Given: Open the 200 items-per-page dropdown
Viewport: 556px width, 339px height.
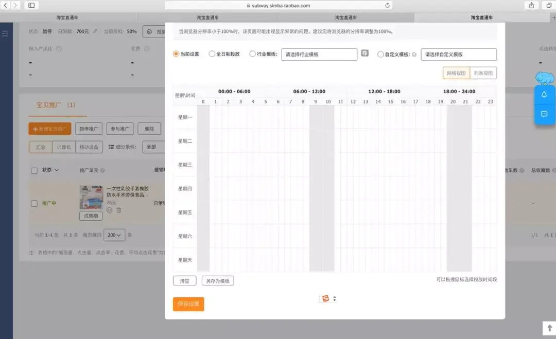Looking at the screenshot, I should pyautogui.click(x=114, y=235).
